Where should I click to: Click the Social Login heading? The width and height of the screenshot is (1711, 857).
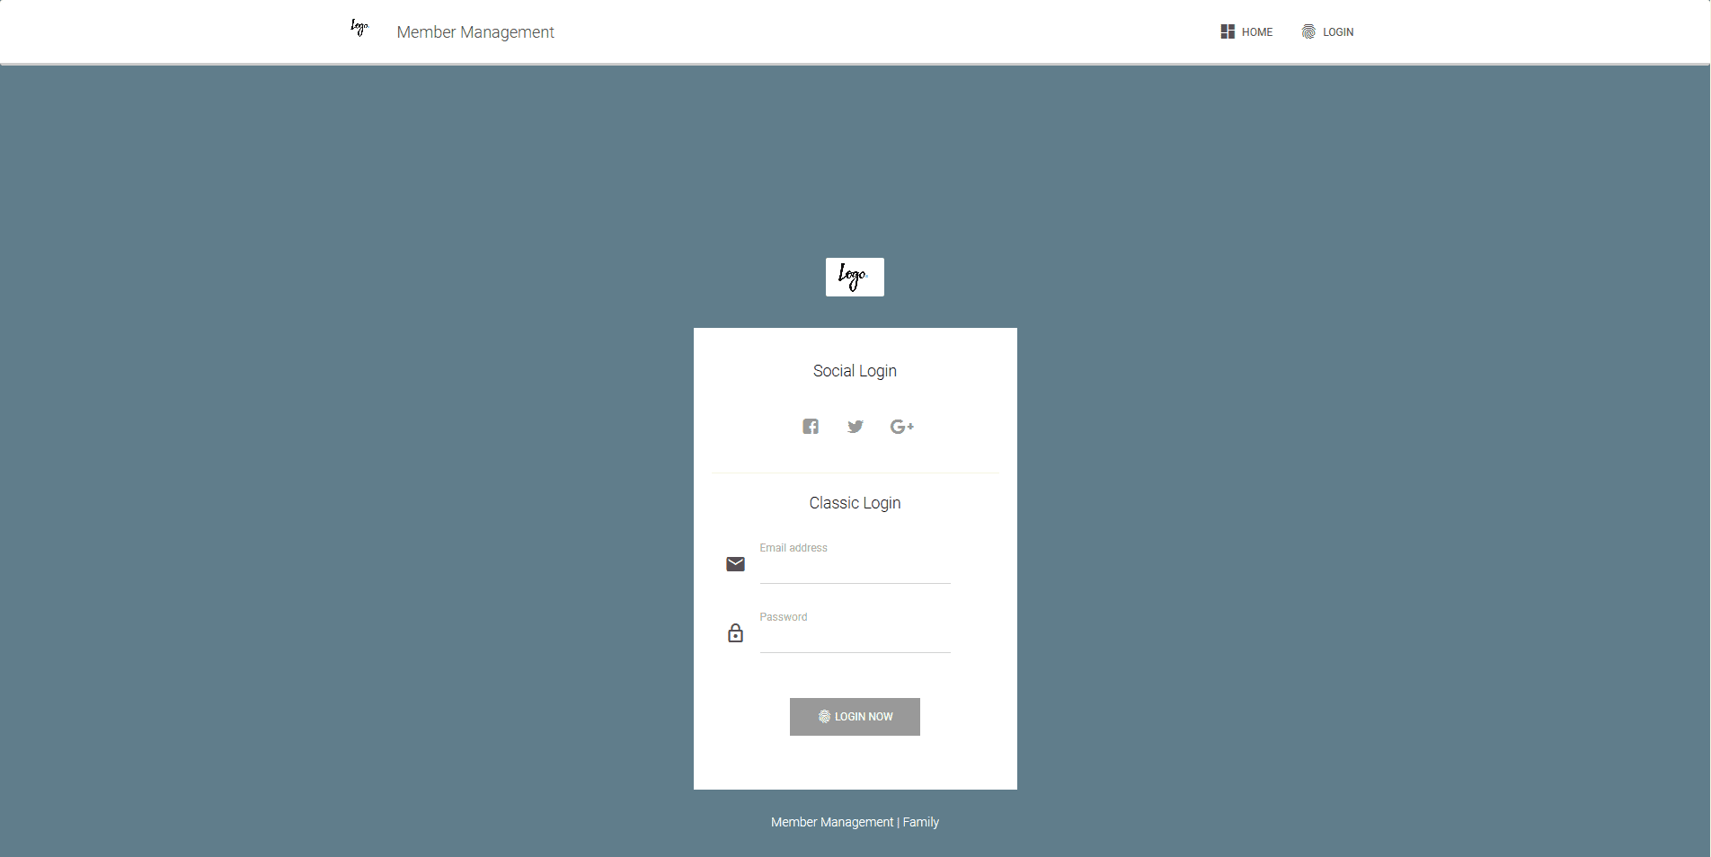point(855,371)
